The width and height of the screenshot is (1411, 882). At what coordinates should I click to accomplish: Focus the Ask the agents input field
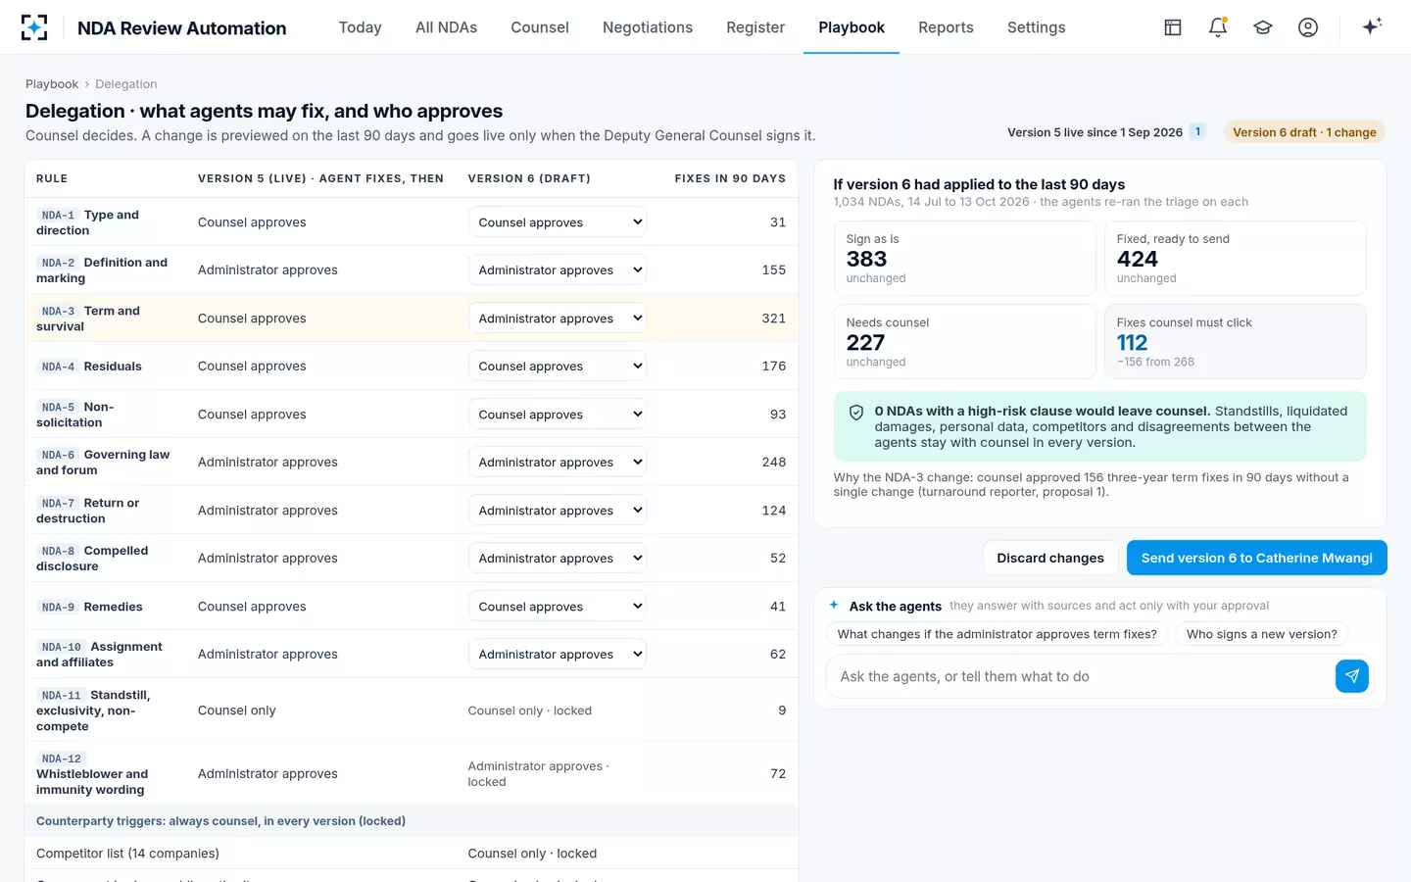[x=1081, y=676]
